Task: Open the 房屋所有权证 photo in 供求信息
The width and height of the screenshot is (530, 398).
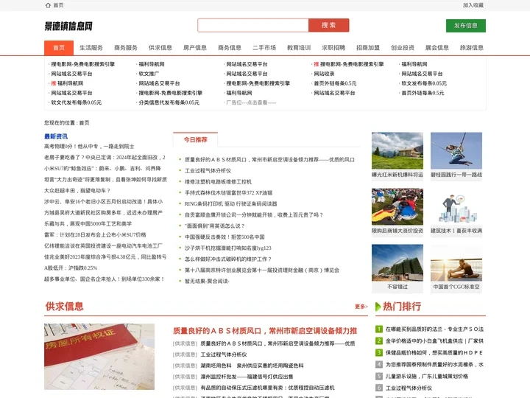Action: tap(99, 357)
